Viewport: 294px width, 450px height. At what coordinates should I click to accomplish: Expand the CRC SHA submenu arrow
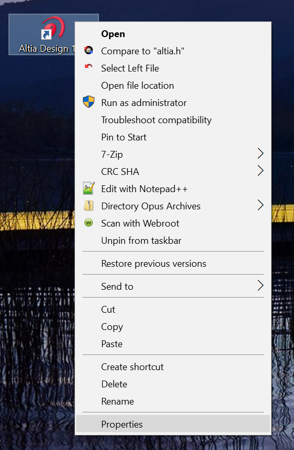click(x=260, y=171)
